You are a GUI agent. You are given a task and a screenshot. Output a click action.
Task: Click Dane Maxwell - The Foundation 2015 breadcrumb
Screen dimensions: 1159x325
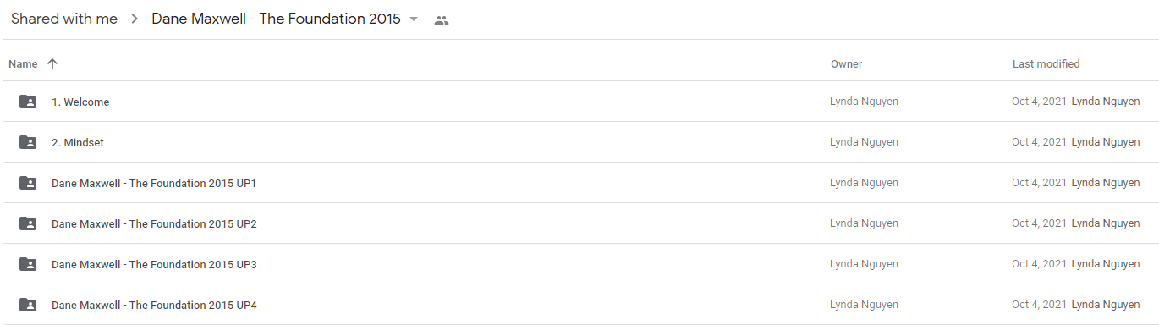(x=276, y=19)
